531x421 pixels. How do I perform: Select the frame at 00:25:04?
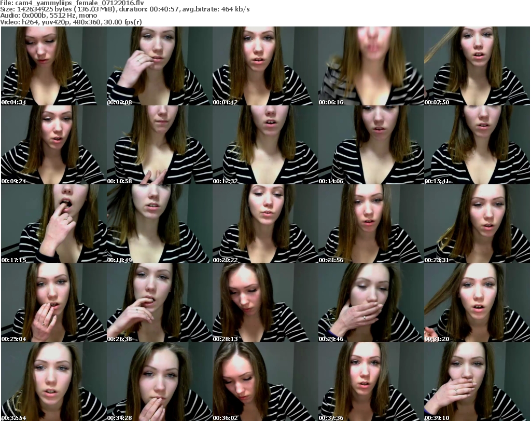(x=54, y=303)
